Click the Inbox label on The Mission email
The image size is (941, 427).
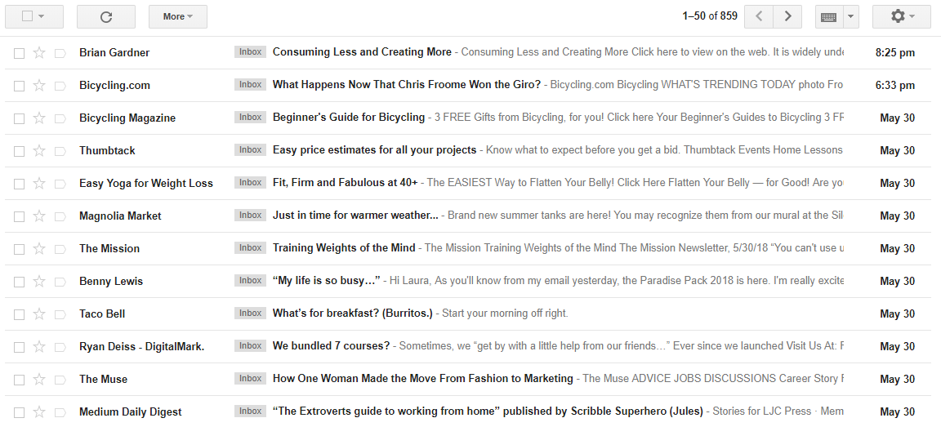tap(250, 248)
